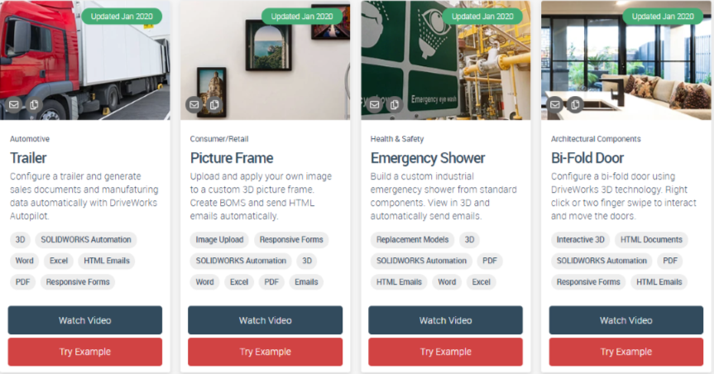Try the Picture Frame example
This screenshot has width=714, height=374.
pos(265,352)
